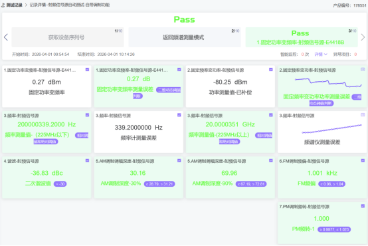Screen dimensions: 368x246
Task: Click the FM频偏 label
Action: tap(306, 184)
